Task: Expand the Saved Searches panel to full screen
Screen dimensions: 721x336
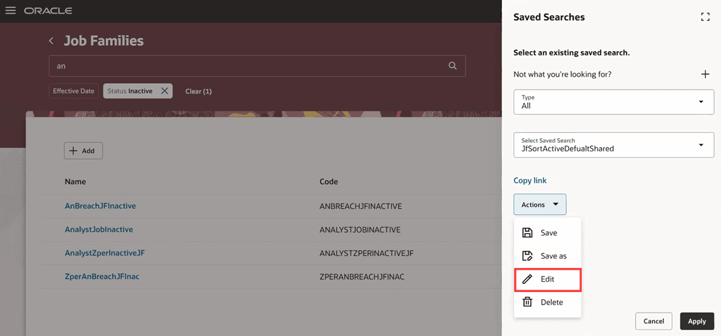Action: (705, 17)
